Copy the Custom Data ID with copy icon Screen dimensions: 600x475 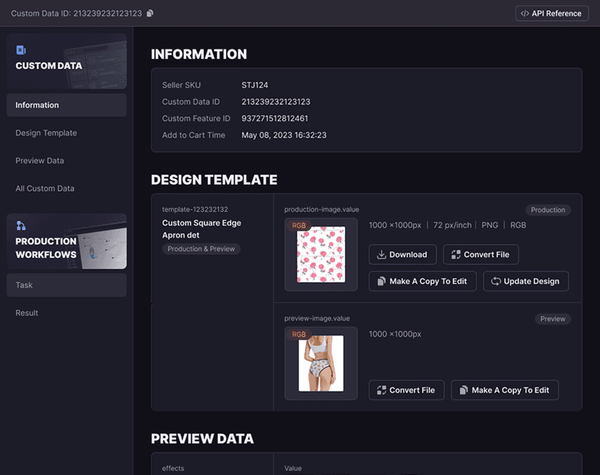[x=150, y=13]
